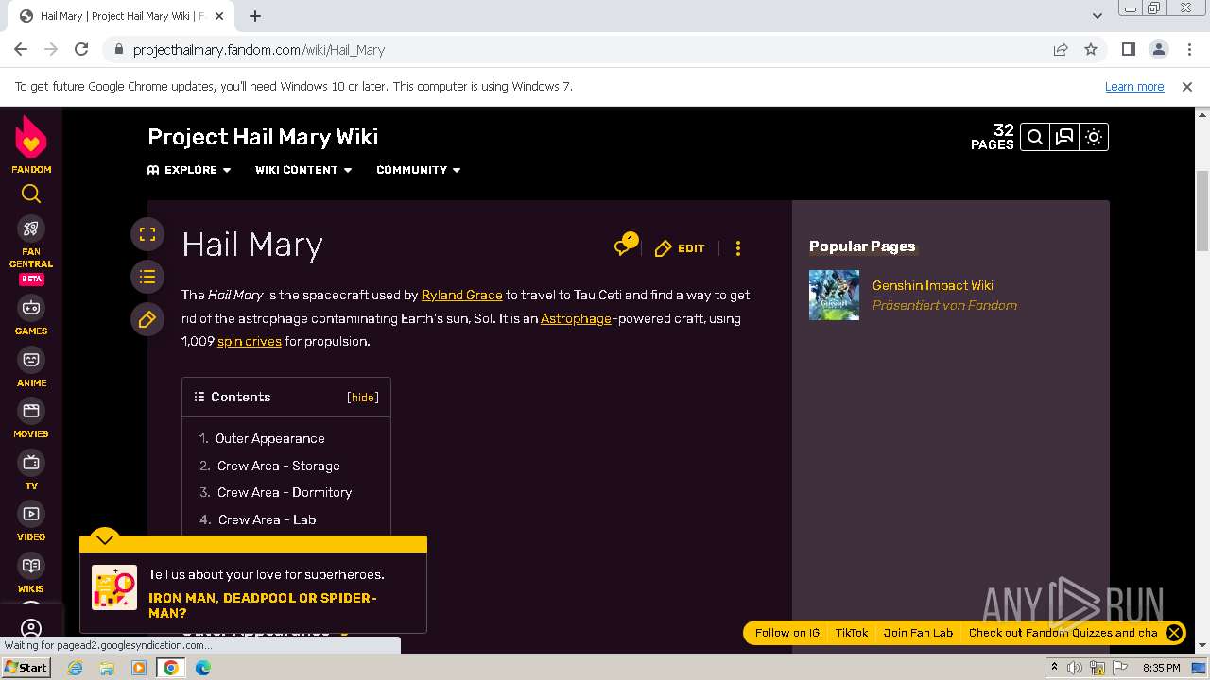The width and height of the screenshot is (1210, 680).
Task: Follow the Astrophage link
Action: [576, 318]
